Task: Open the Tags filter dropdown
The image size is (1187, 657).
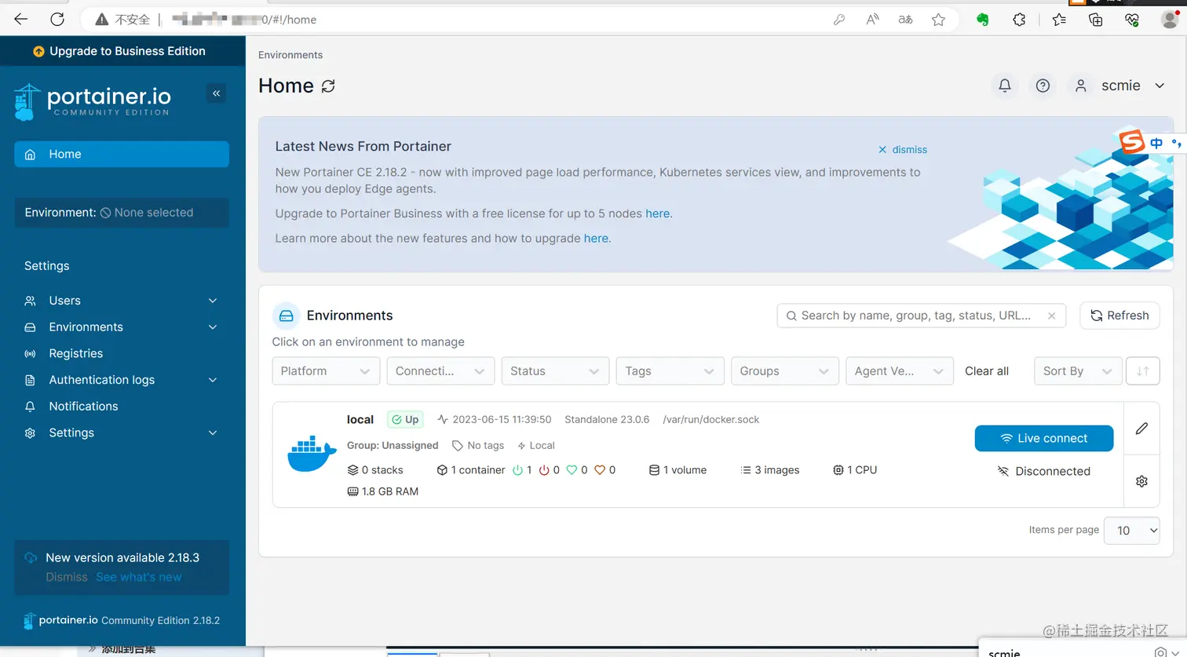Action: pos(670,371)
